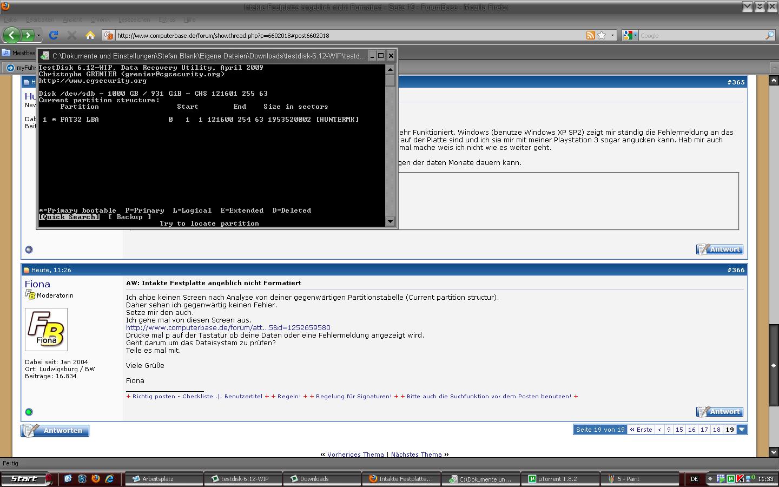Open the first quick launch icon after Start
Viewport: 779px width, 487px height.
[68, 478]
